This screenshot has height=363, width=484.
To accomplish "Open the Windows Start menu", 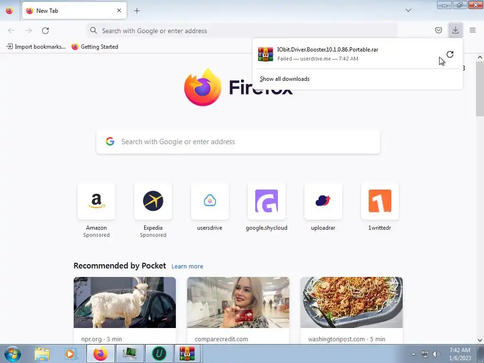I will pos(13,354).
